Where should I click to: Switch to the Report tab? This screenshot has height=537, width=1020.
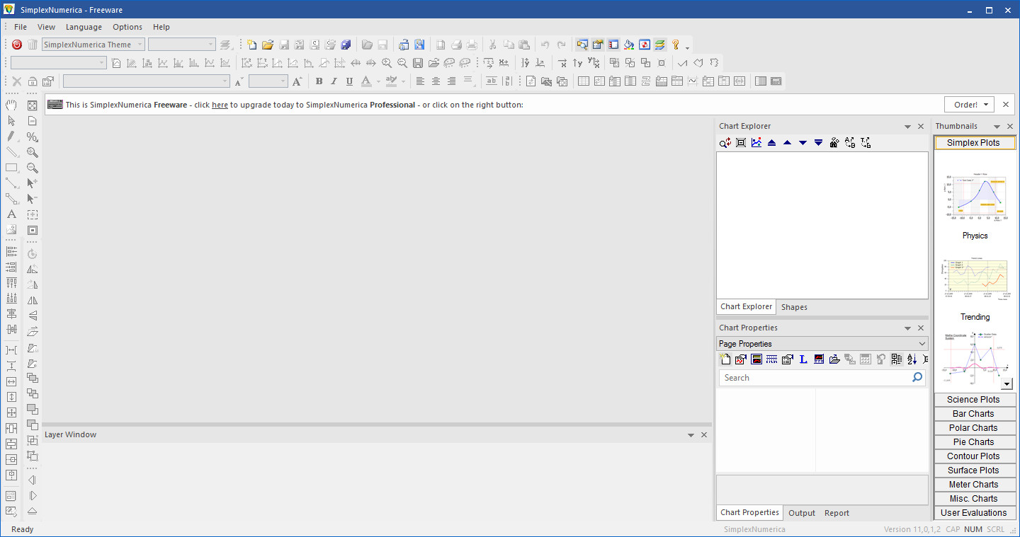[x=837, y=513]
